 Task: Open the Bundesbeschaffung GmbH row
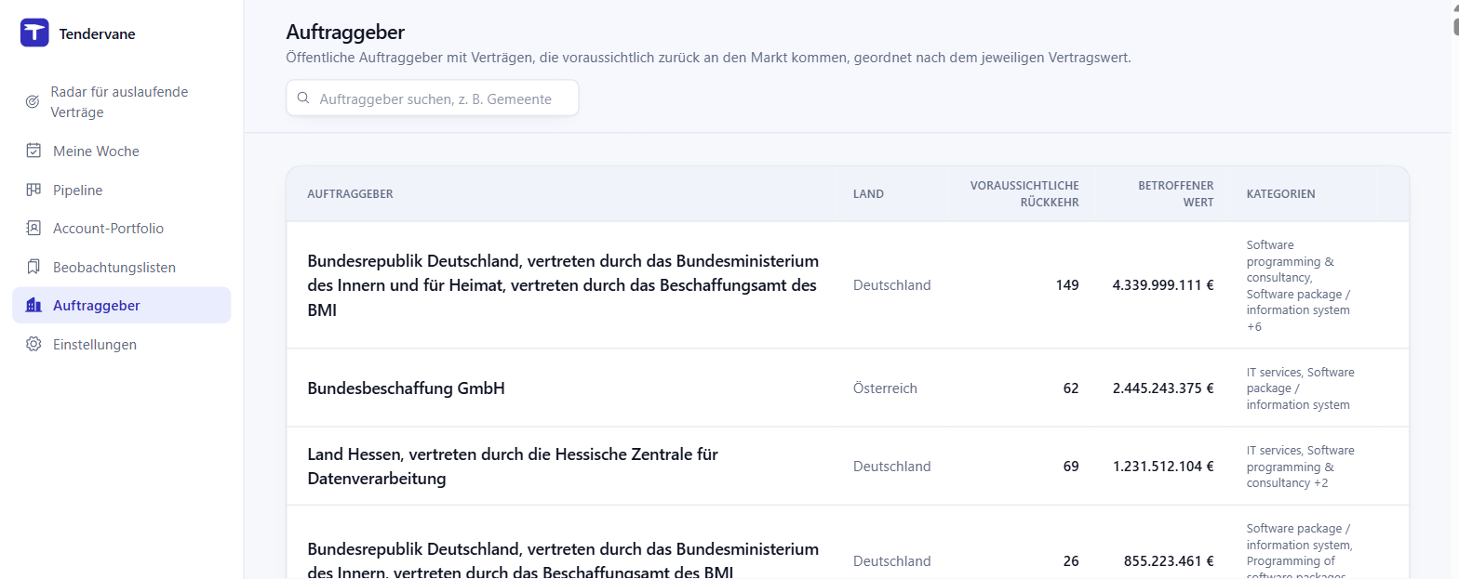(848, 388)
